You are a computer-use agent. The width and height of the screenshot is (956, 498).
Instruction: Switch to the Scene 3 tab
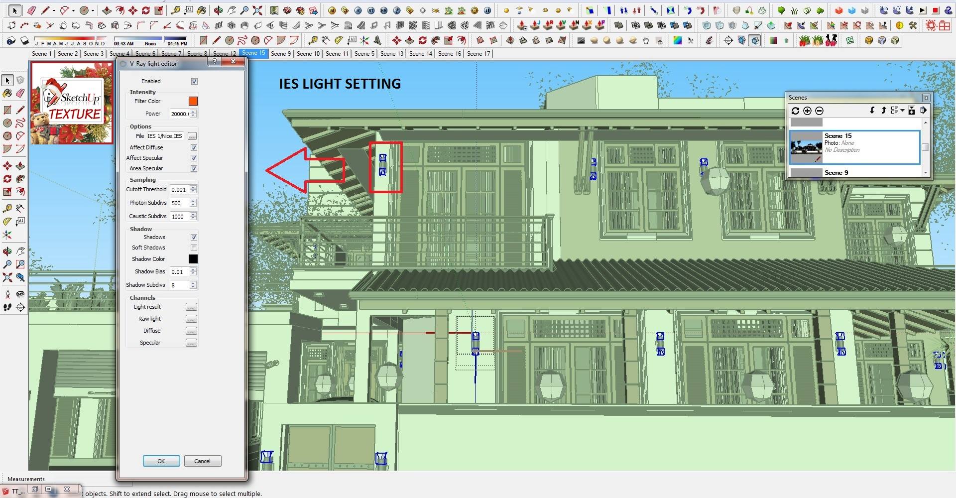click(93, 53)
